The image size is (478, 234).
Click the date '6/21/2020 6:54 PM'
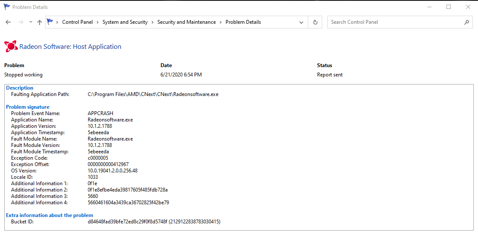[x=181, y=75]
